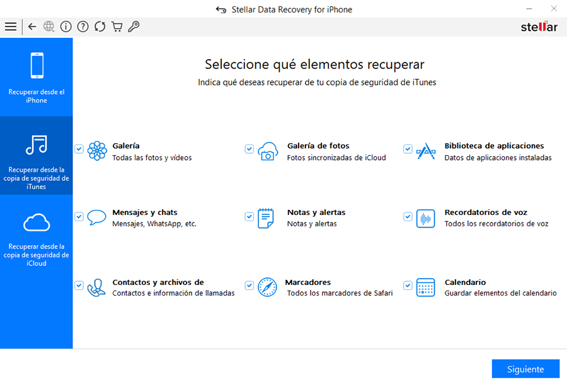Click the Biblioteca de aplicaciones label

click(494, 146)
